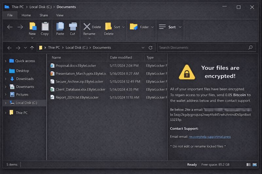Click forward arrow beside address bar
The height and width of the screenshot is (174, 262).
click(x=18, y=48)
